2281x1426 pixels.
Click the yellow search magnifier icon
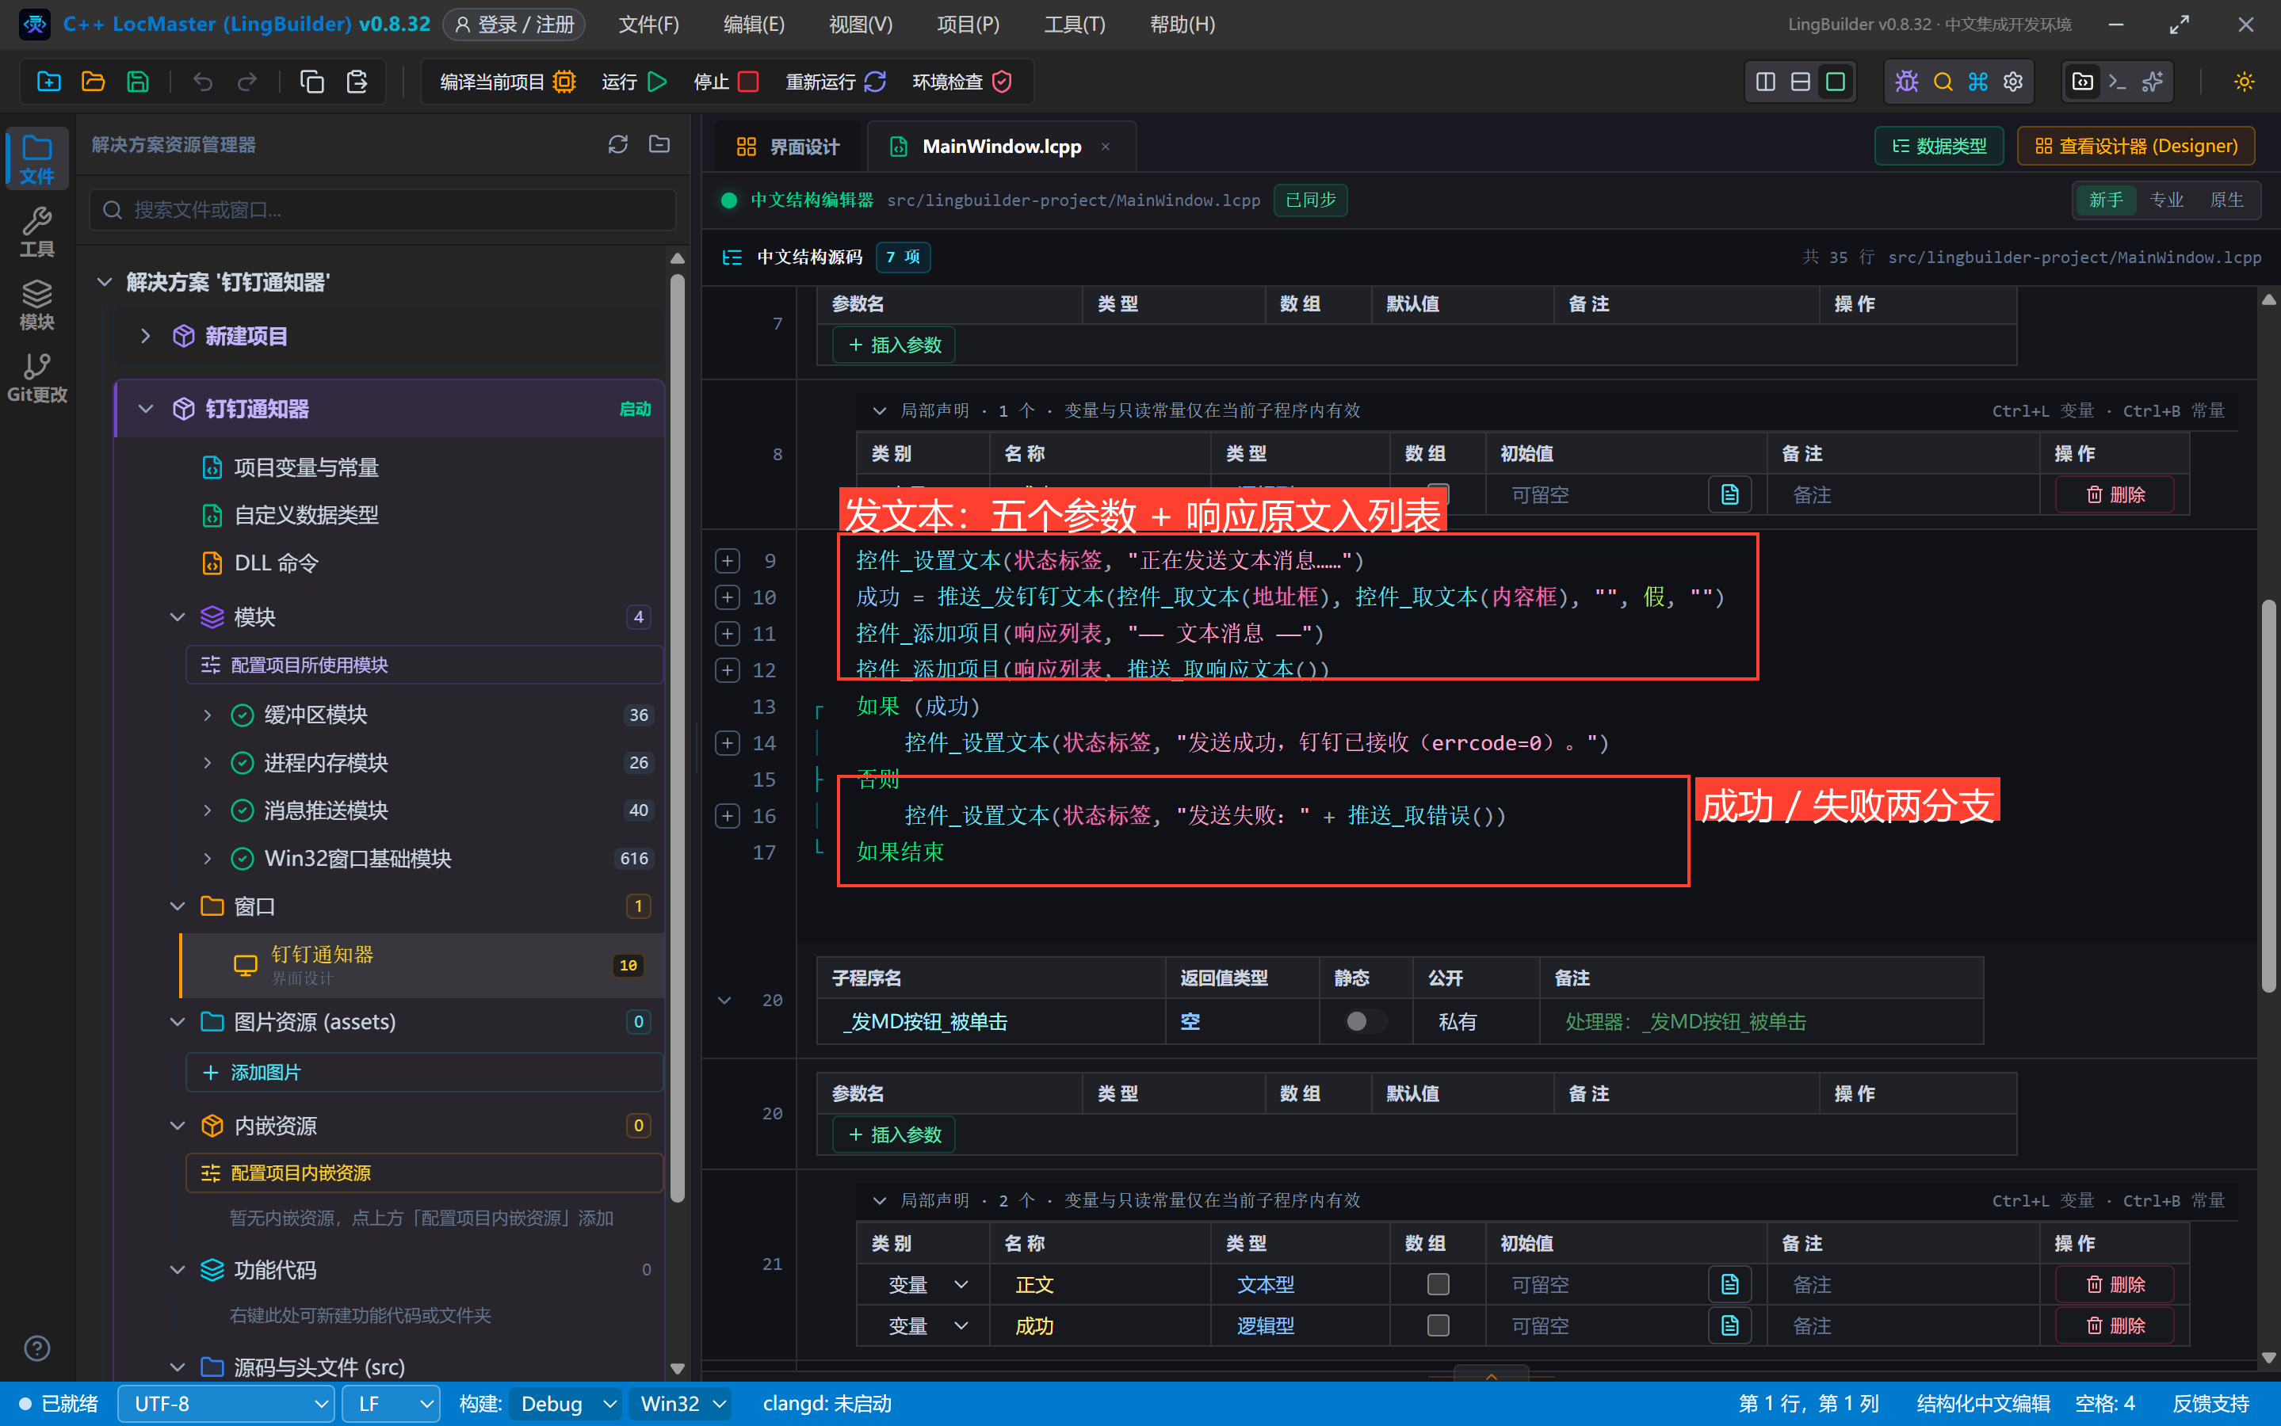[x=1943, y=82]
